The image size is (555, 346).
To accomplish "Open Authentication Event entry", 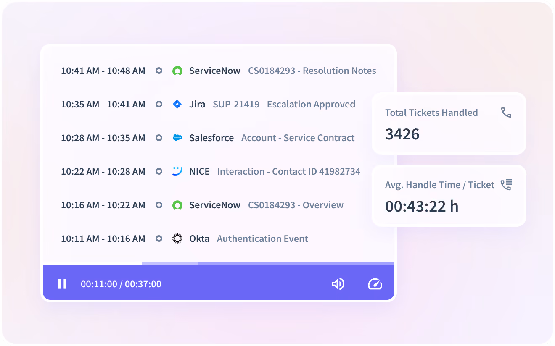I will [262, 239].
